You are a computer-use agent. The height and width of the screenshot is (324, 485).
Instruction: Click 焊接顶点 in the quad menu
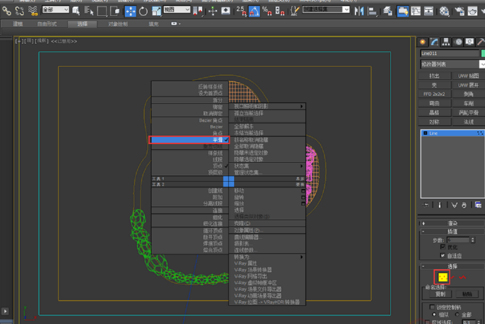[x=212, y=243]
